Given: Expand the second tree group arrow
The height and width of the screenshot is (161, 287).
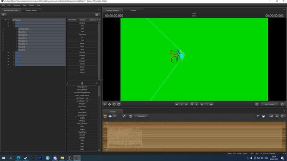Looking at the screenshot, I should click(8, 23).
